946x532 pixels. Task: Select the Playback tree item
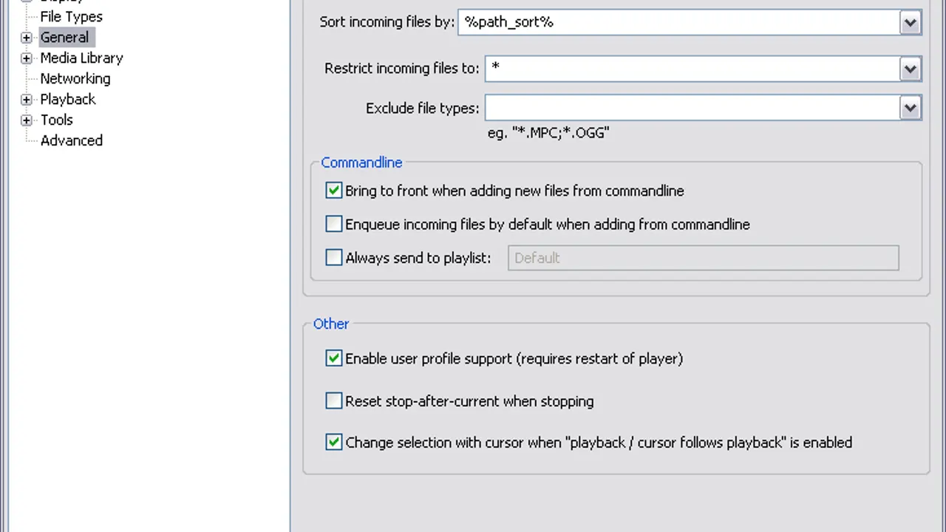pyautogui.click(x=67, y=100)
